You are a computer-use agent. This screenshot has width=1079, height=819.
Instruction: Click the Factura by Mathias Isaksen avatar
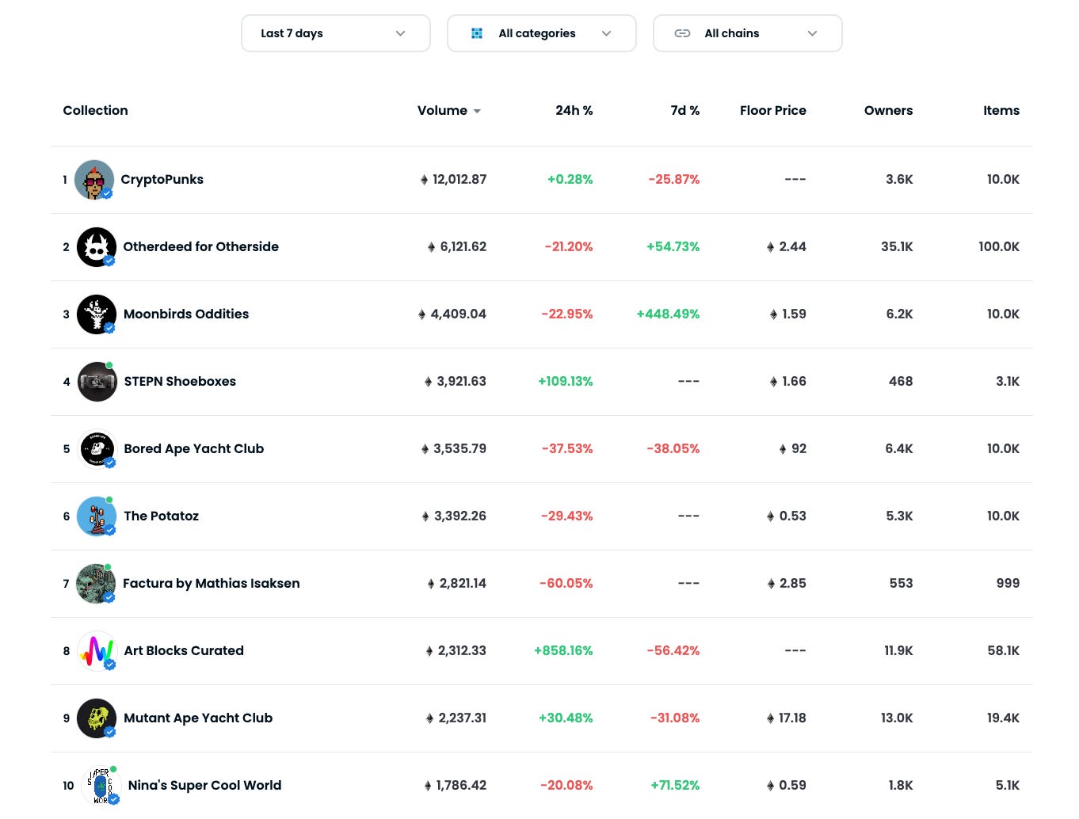click(x=96, y=584)
